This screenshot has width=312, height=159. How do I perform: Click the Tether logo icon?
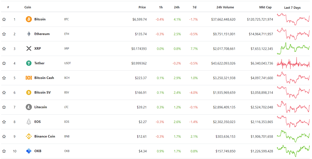point(29,63)
